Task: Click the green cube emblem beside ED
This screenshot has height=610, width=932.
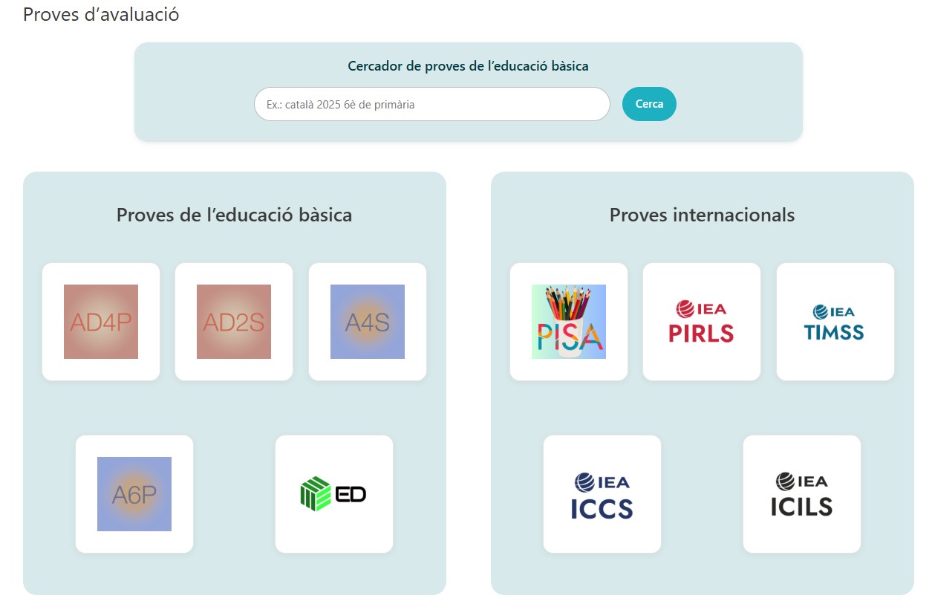Action: 315,494
